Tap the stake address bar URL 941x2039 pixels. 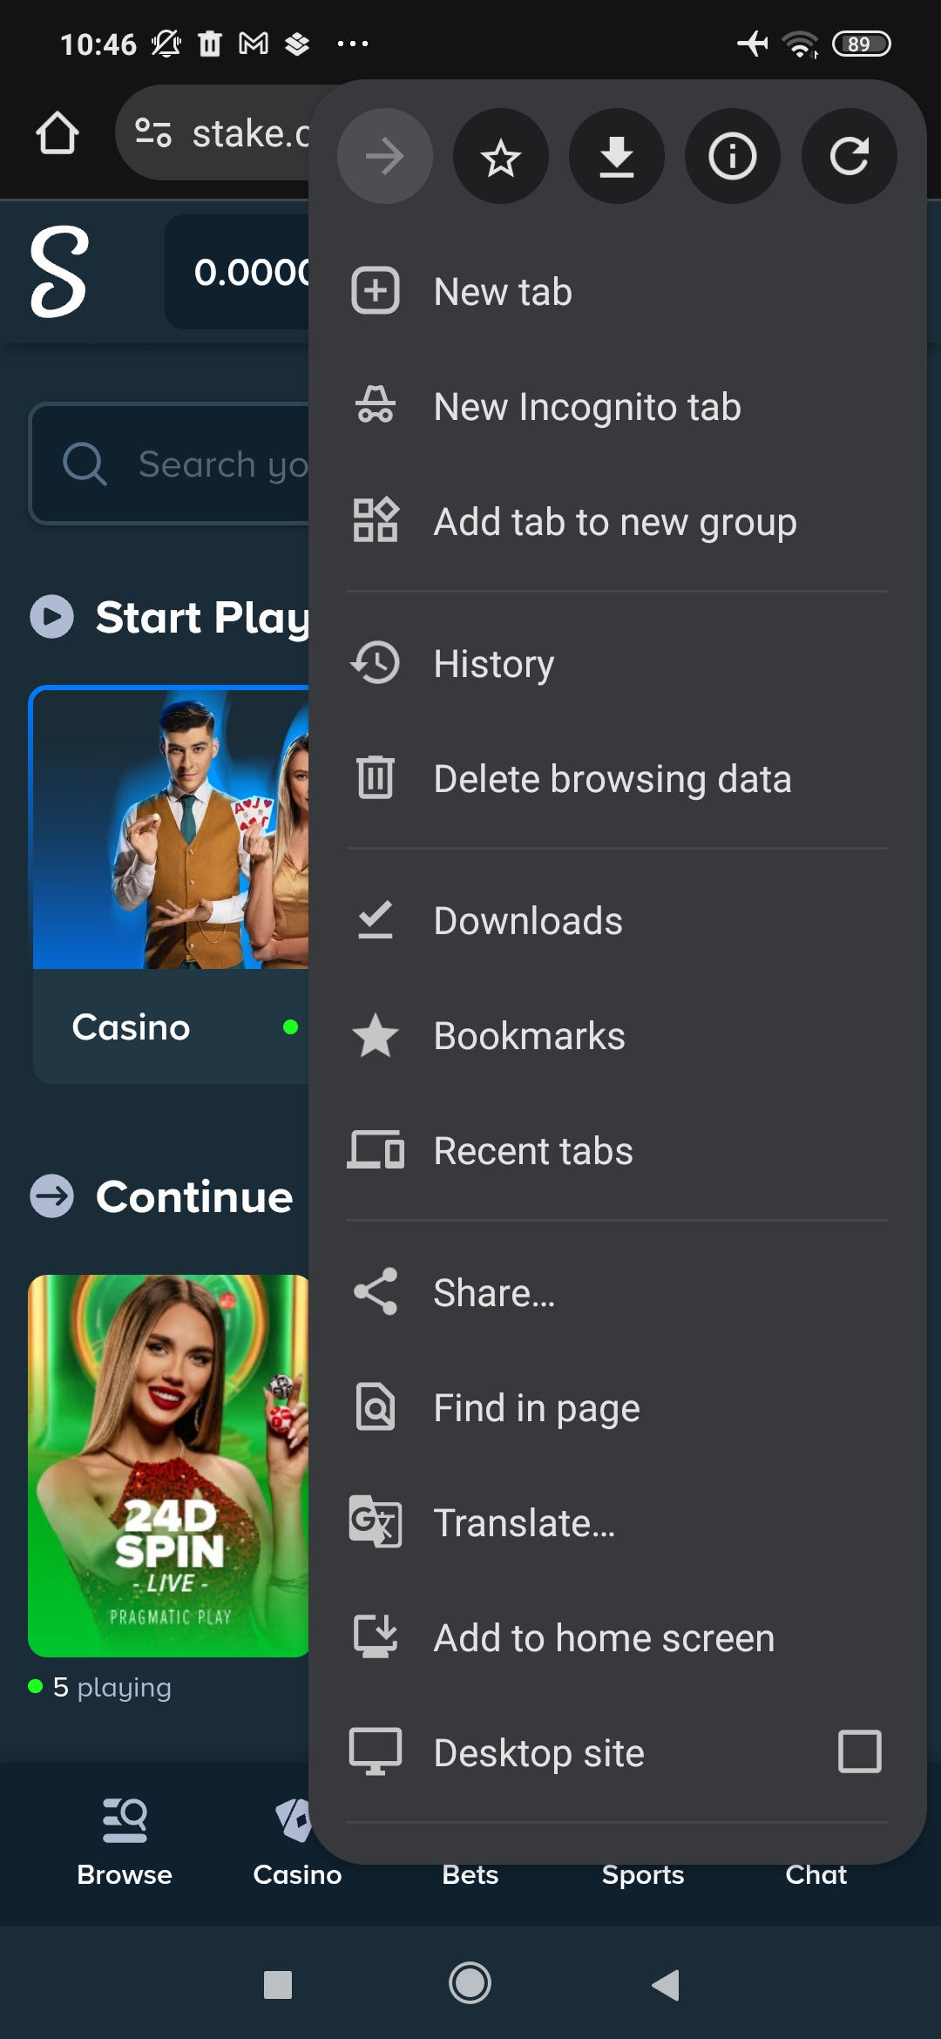click(251, 133)
